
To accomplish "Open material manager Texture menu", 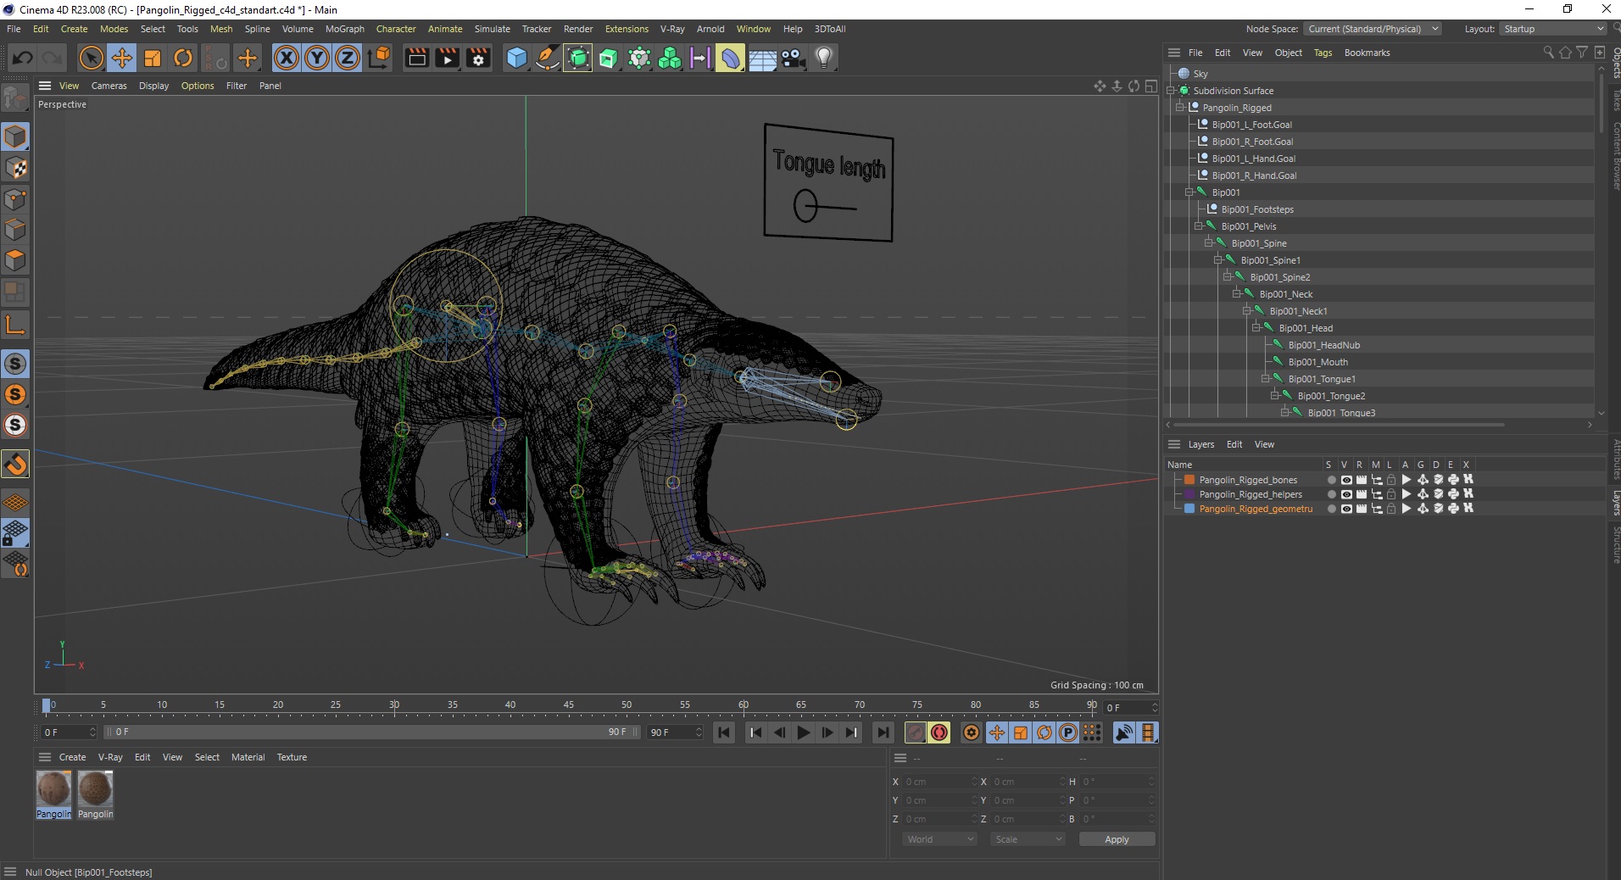I will (292, 757).
